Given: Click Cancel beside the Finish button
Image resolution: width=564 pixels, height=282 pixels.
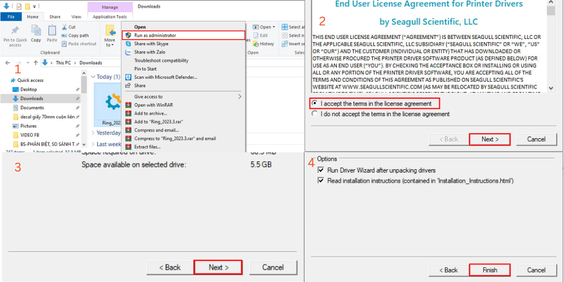Looking at the screenshot, I should coord(536,270).
